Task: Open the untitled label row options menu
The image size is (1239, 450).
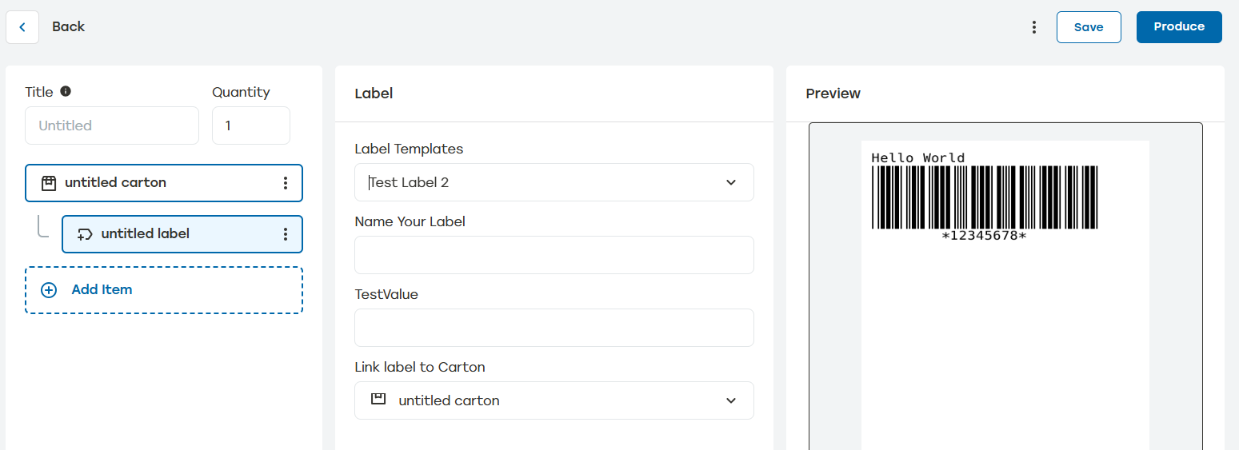Action: click(286, 234)
